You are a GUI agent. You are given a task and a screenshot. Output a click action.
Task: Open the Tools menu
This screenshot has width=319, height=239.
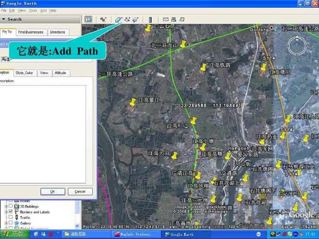click(33, 11)
